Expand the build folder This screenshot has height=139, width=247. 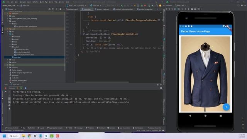click(x=8, y=29)
